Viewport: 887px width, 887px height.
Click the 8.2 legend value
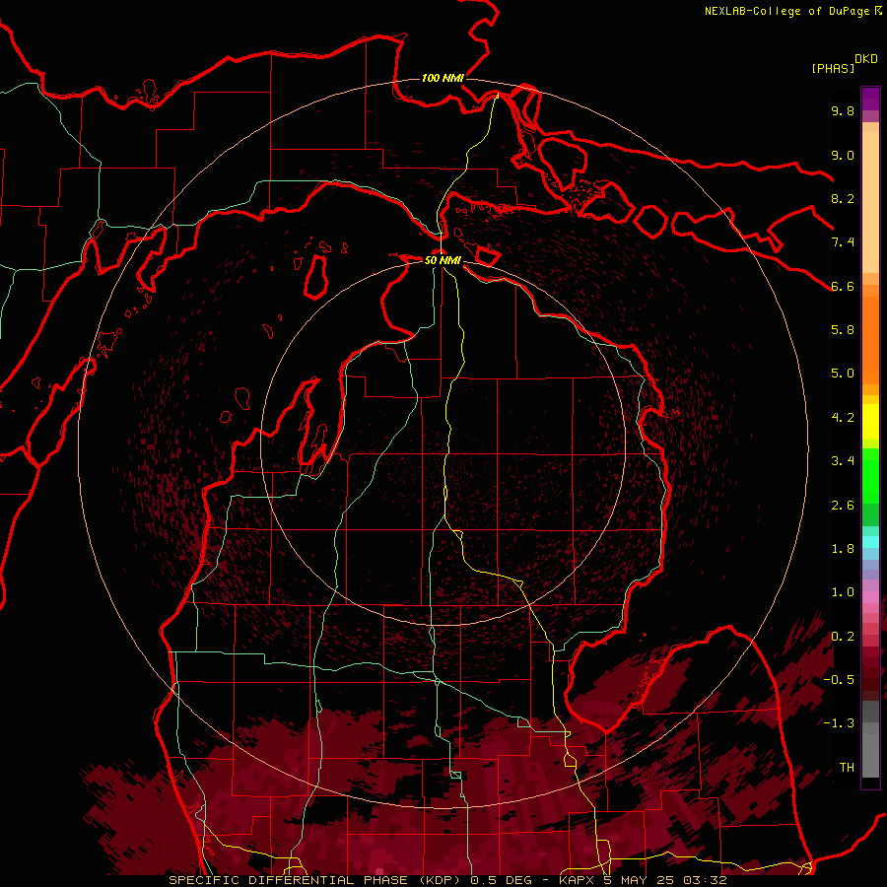coord(843,198)
